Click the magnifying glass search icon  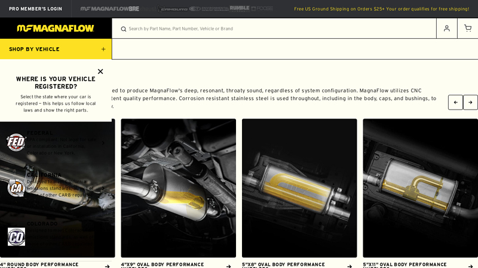[x=124, y=29]
